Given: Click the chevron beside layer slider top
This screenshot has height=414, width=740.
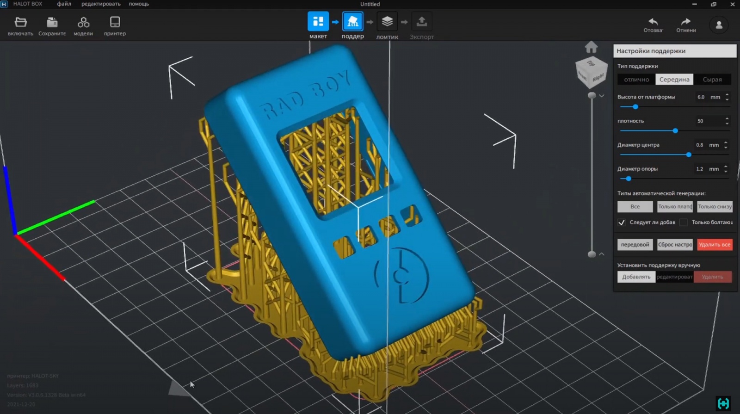Looking at the screenshot, I should point(601,96).
